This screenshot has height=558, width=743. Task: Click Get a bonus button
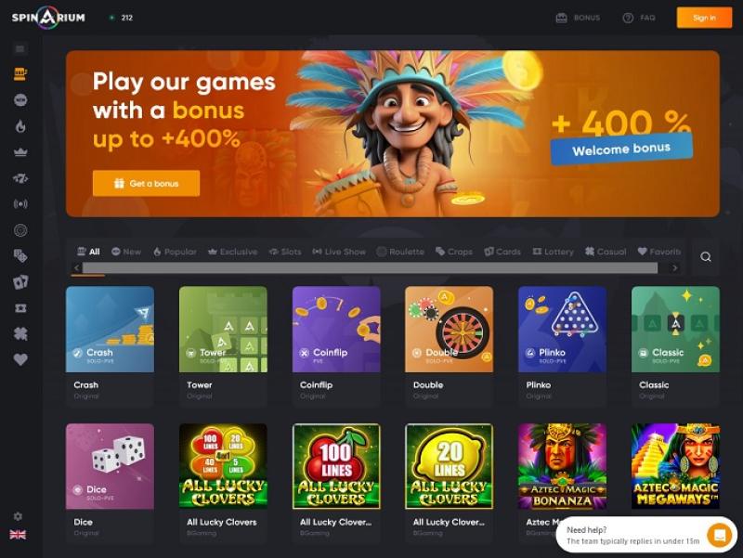146,183
